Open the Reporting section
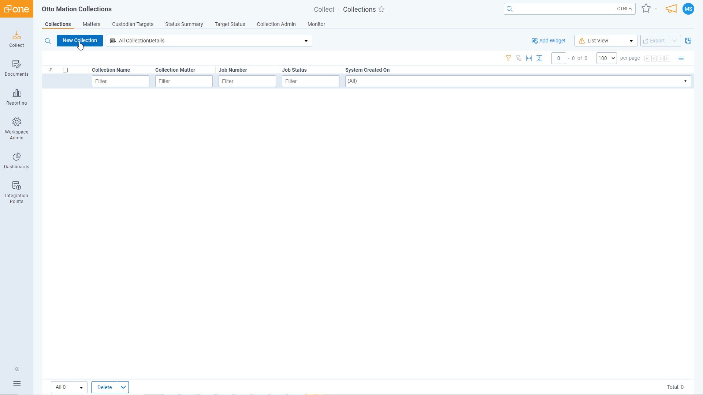Viewport: 703px width, 395px height. 16,97
